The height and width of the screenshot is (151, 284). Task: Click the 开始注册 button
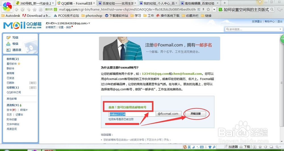195,114
